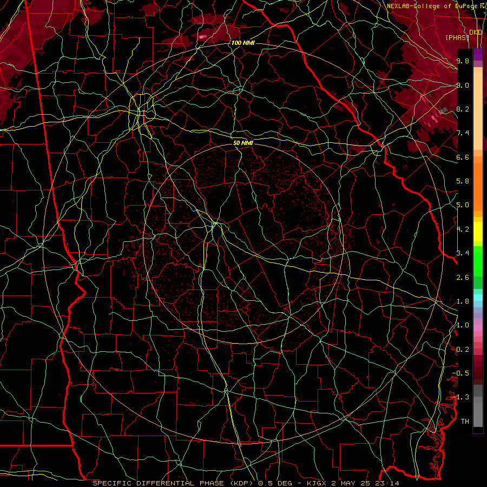Click the -0.5 value on the color scale
The image size is (487, 487).
tap(460, 373)
